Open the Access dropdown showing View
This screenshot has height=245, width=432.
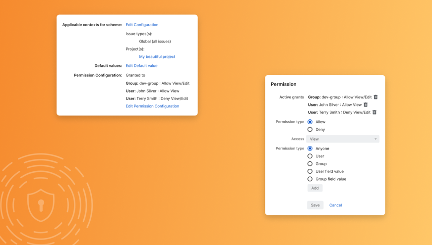coord(342,139)
